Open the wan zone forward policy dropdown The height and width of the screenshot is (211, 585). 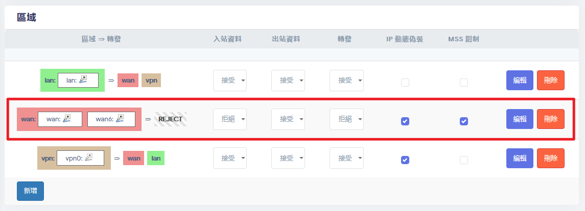coord(346,119)
